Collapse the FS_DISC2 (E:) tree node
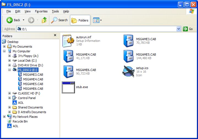This screenshot has width=198, height=139. click(9, 70)
